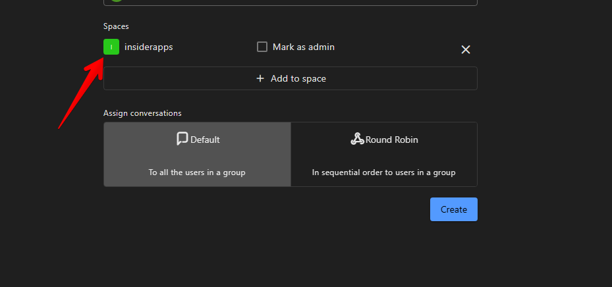The height and width of the screenshot is (287, 612).
Task: Click the green avatar in the top field
Action: point(117,1)
